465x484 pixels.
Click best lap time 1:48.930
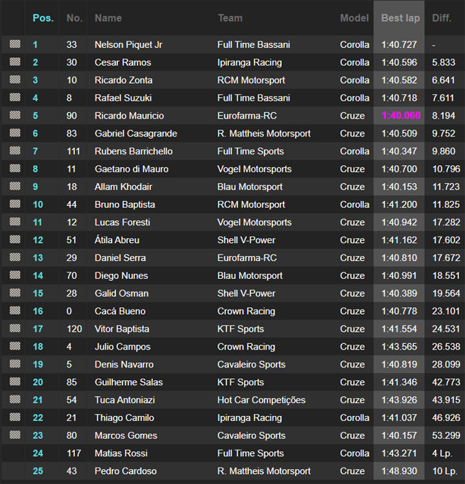pos(399,471)
